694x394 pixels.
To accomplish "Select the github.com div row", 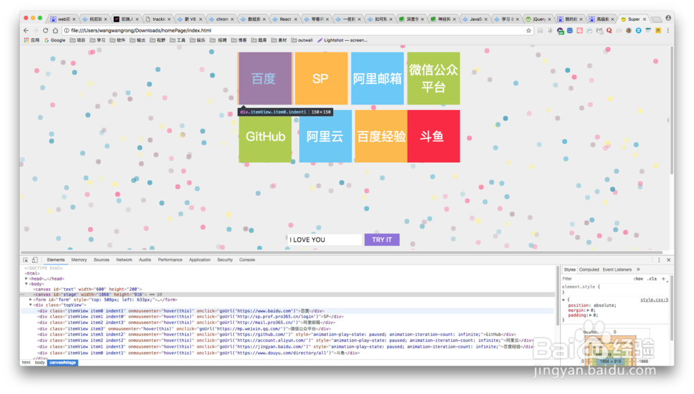I will click(x=288, y=334).
